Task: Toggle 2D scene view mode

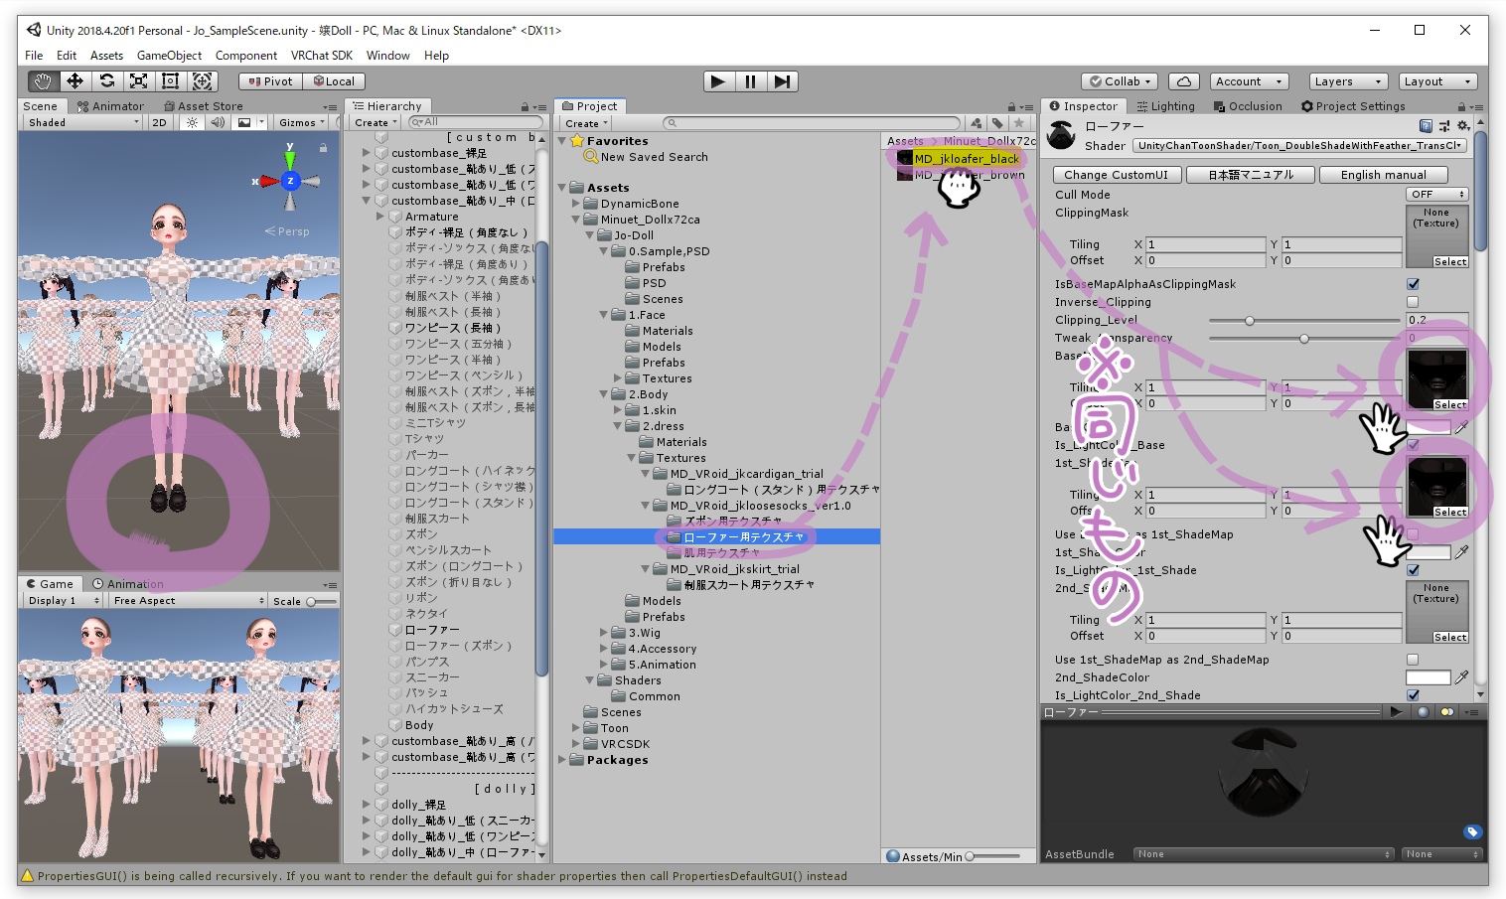Action: [x=159, y=123]
